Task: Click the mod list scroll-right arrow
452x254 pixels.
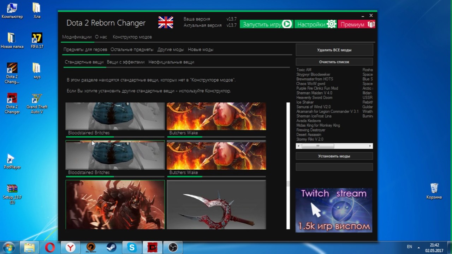Action: (370, 146)
